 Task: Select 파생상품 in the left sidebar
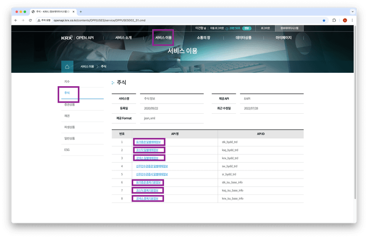pyautogui.click(x=69, y=127)
